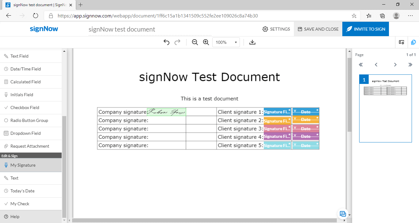This screenshot has width=419, height=223.
Task: Open the documents panel
Action: tap(413, 42)
